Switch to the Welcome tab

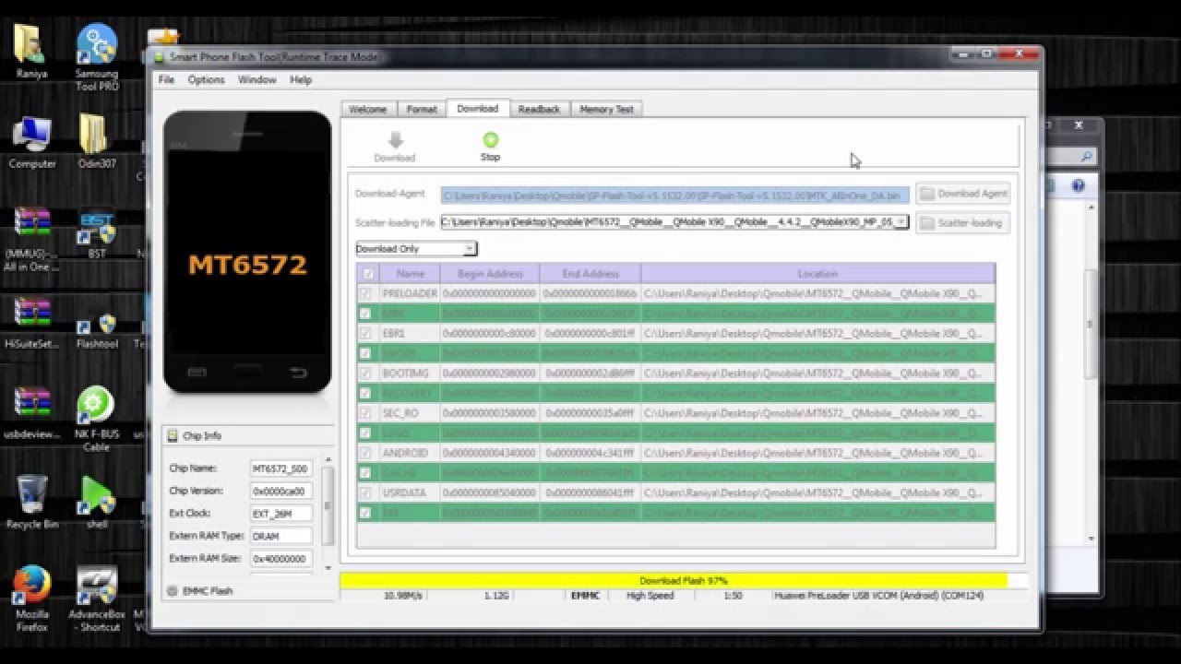pos(367,109)
